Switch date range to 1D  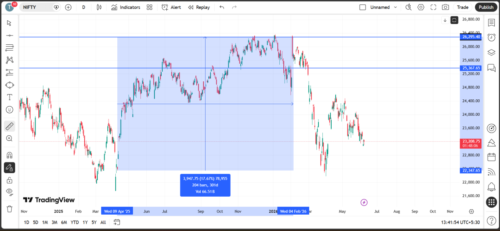point(26,222)
